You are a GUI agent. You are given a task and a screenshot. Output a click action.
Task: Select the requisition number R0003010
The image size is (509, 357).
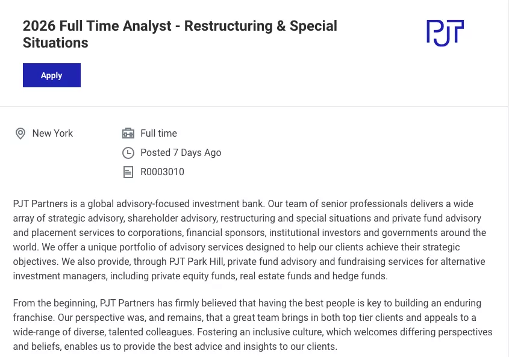[x=162, y=172]
